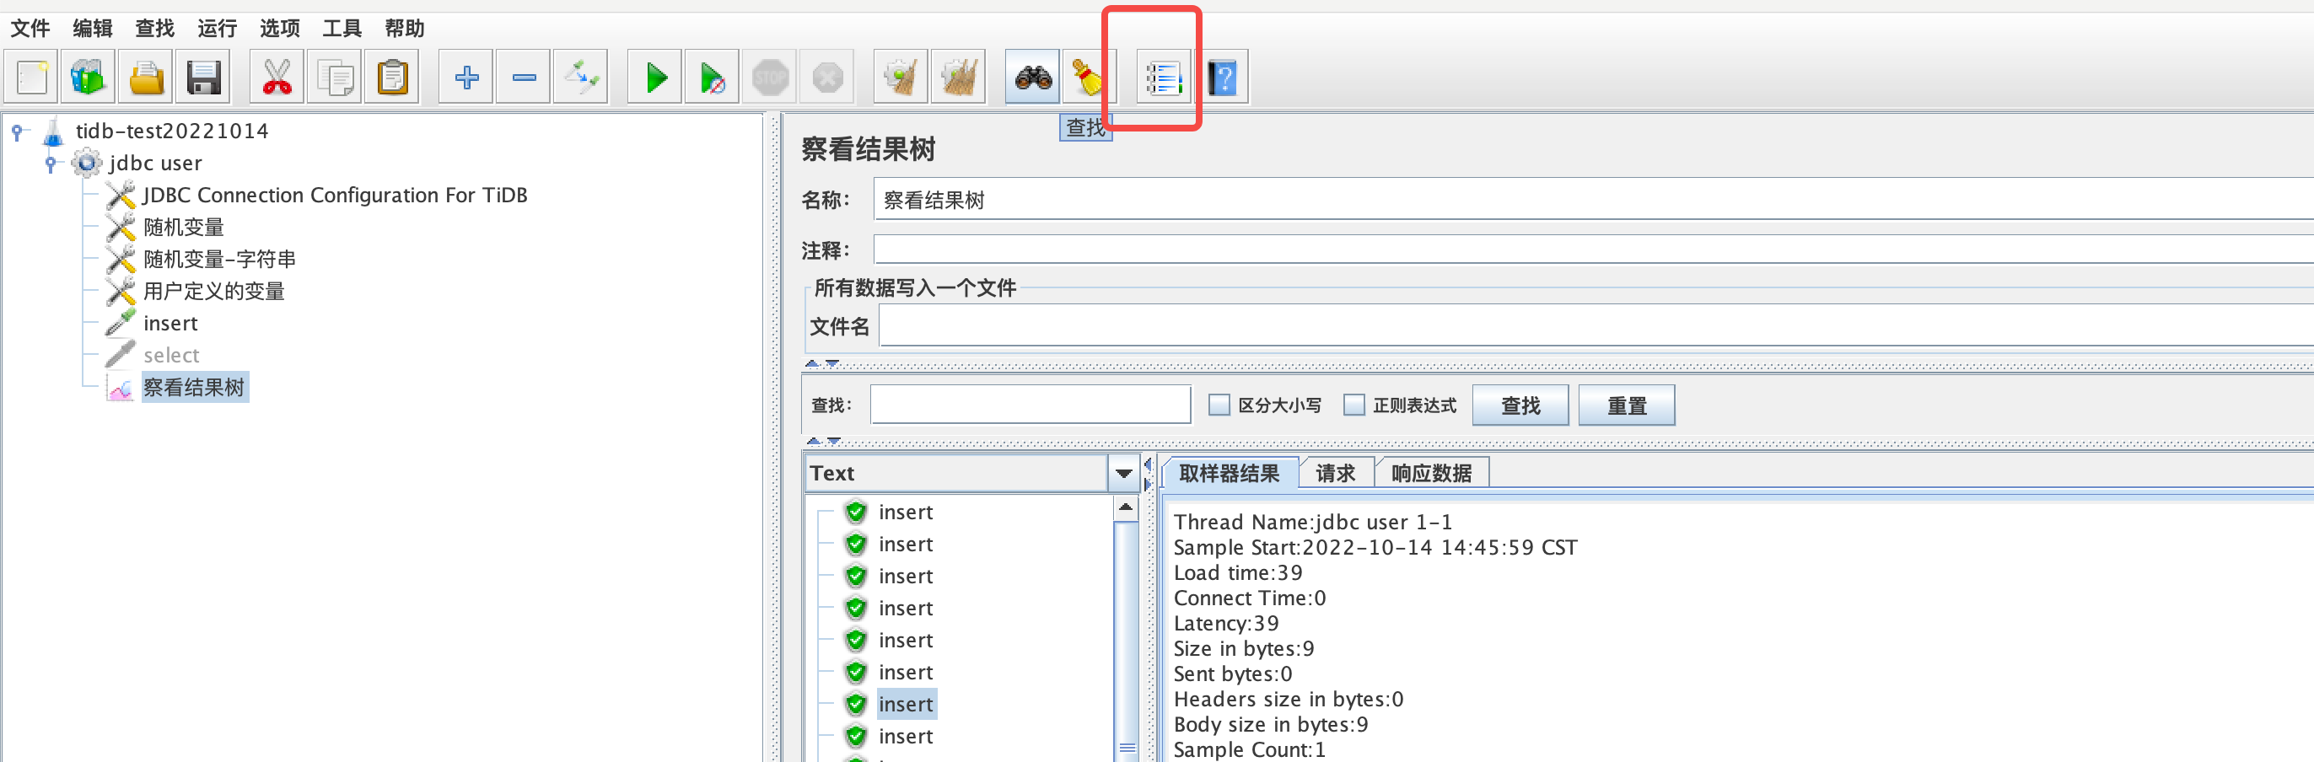Open the 帮助 menu
This screenshot has width=2314, height=762.
click(x=404, y=29)
